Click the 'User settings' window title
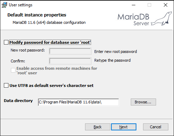 [21, 5]
